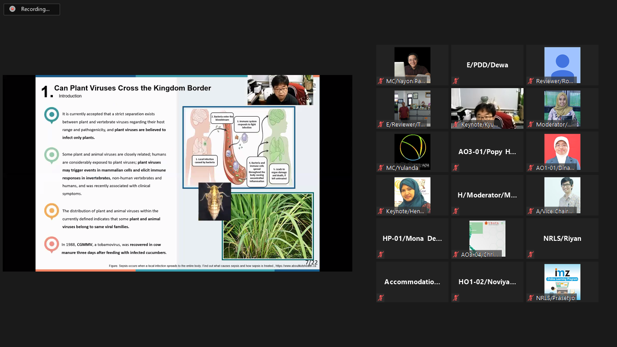
Task: Select the Reviewer/Ro... avatar placeholder tile
Action: click(x=562, y=65)
